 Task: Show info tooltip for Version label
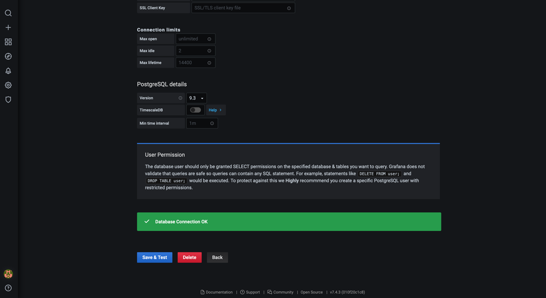coord(180,98)
